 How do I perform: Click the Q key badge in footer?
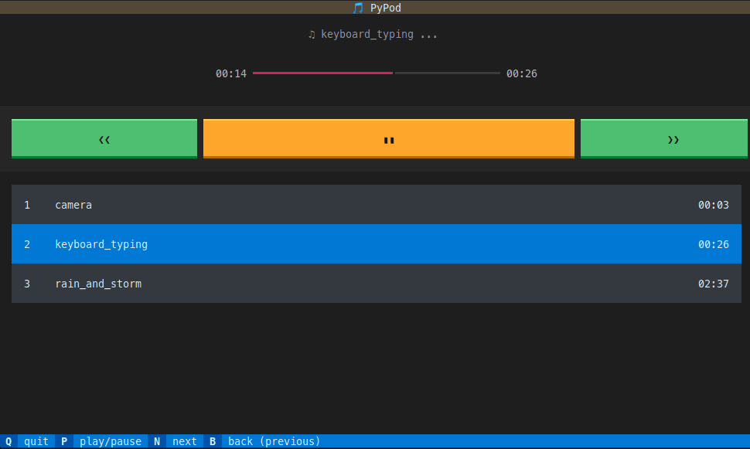[x=7, y=440]
